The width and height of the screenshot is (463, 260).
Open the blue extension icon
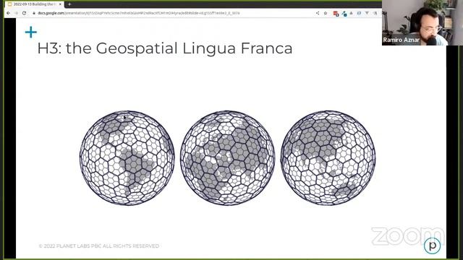tap(344, 13)
